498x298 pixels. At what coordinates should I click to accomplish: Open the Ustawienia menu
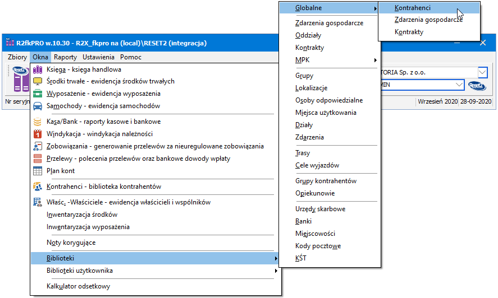98,57
